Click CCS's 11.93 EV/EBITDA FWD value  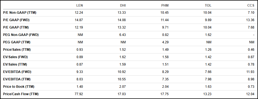(251, 72)
